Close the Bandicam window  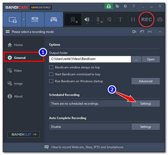pyautogui.click(x=160, y=6)
